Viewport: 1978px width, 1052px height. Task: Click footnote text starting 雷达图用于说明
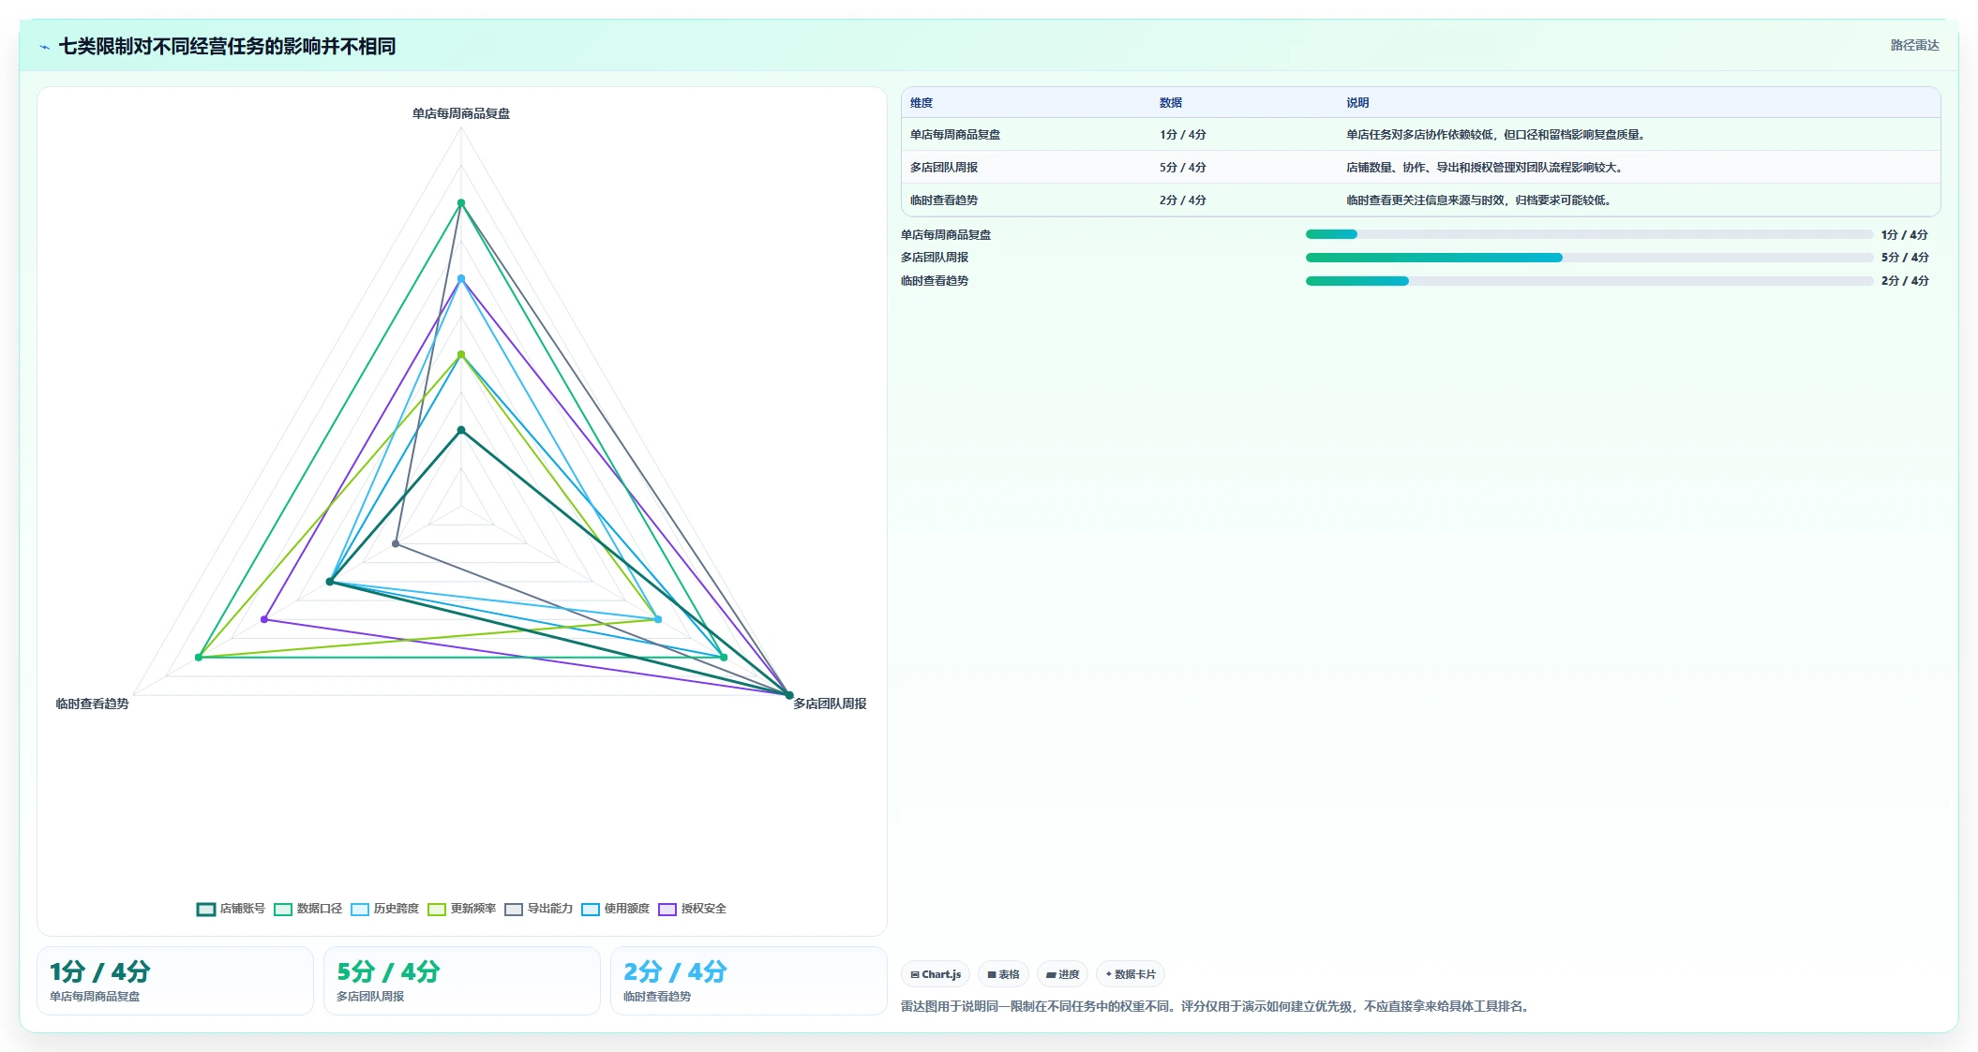pos(1217,1007)
